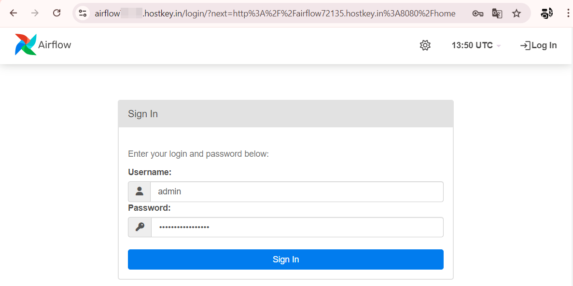Click the Log In link in navbar
Viewport: 573px width, 286px height.
(x=538, y=45)
